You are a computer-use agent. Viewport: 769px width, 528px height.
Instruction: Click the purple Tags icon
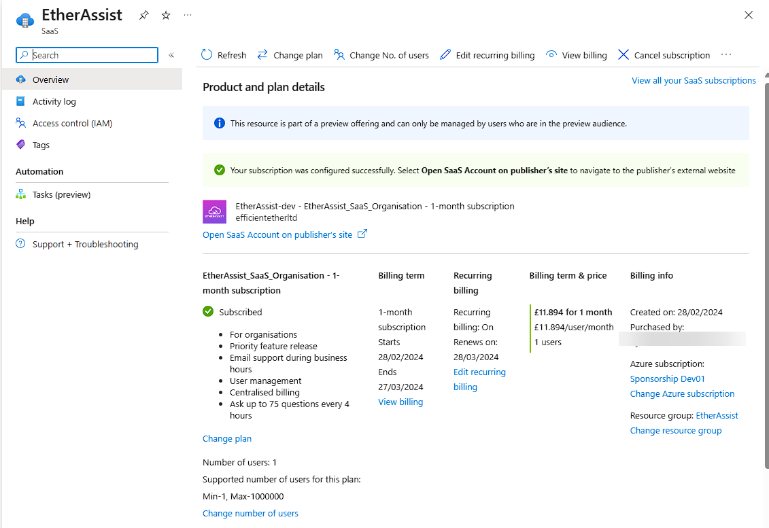tap(20, 145)
